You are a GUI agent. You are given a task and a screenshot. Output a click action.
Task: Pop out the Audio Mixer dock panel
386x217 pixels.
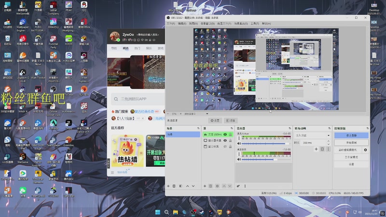(x=290, y=128)
